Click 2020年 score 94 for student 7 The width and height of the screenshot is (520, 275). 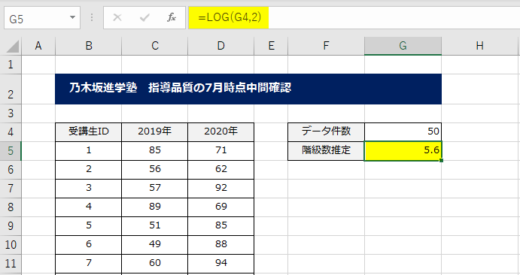pos(220,264)
